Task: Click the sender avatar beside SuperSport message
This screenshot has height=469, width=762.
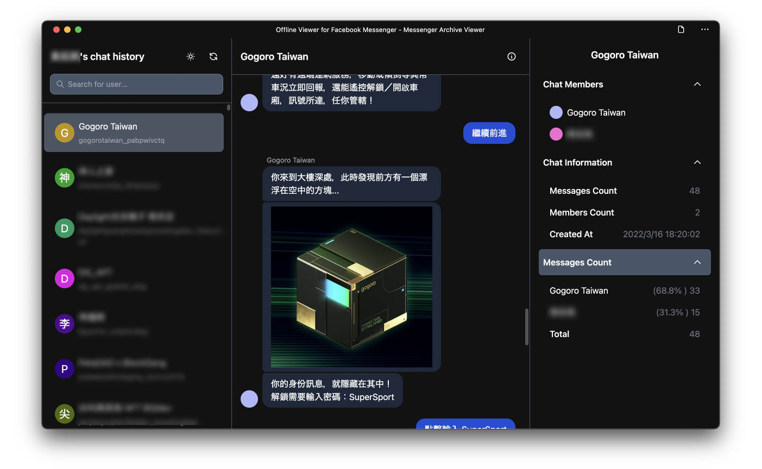Action: [249, 399]
